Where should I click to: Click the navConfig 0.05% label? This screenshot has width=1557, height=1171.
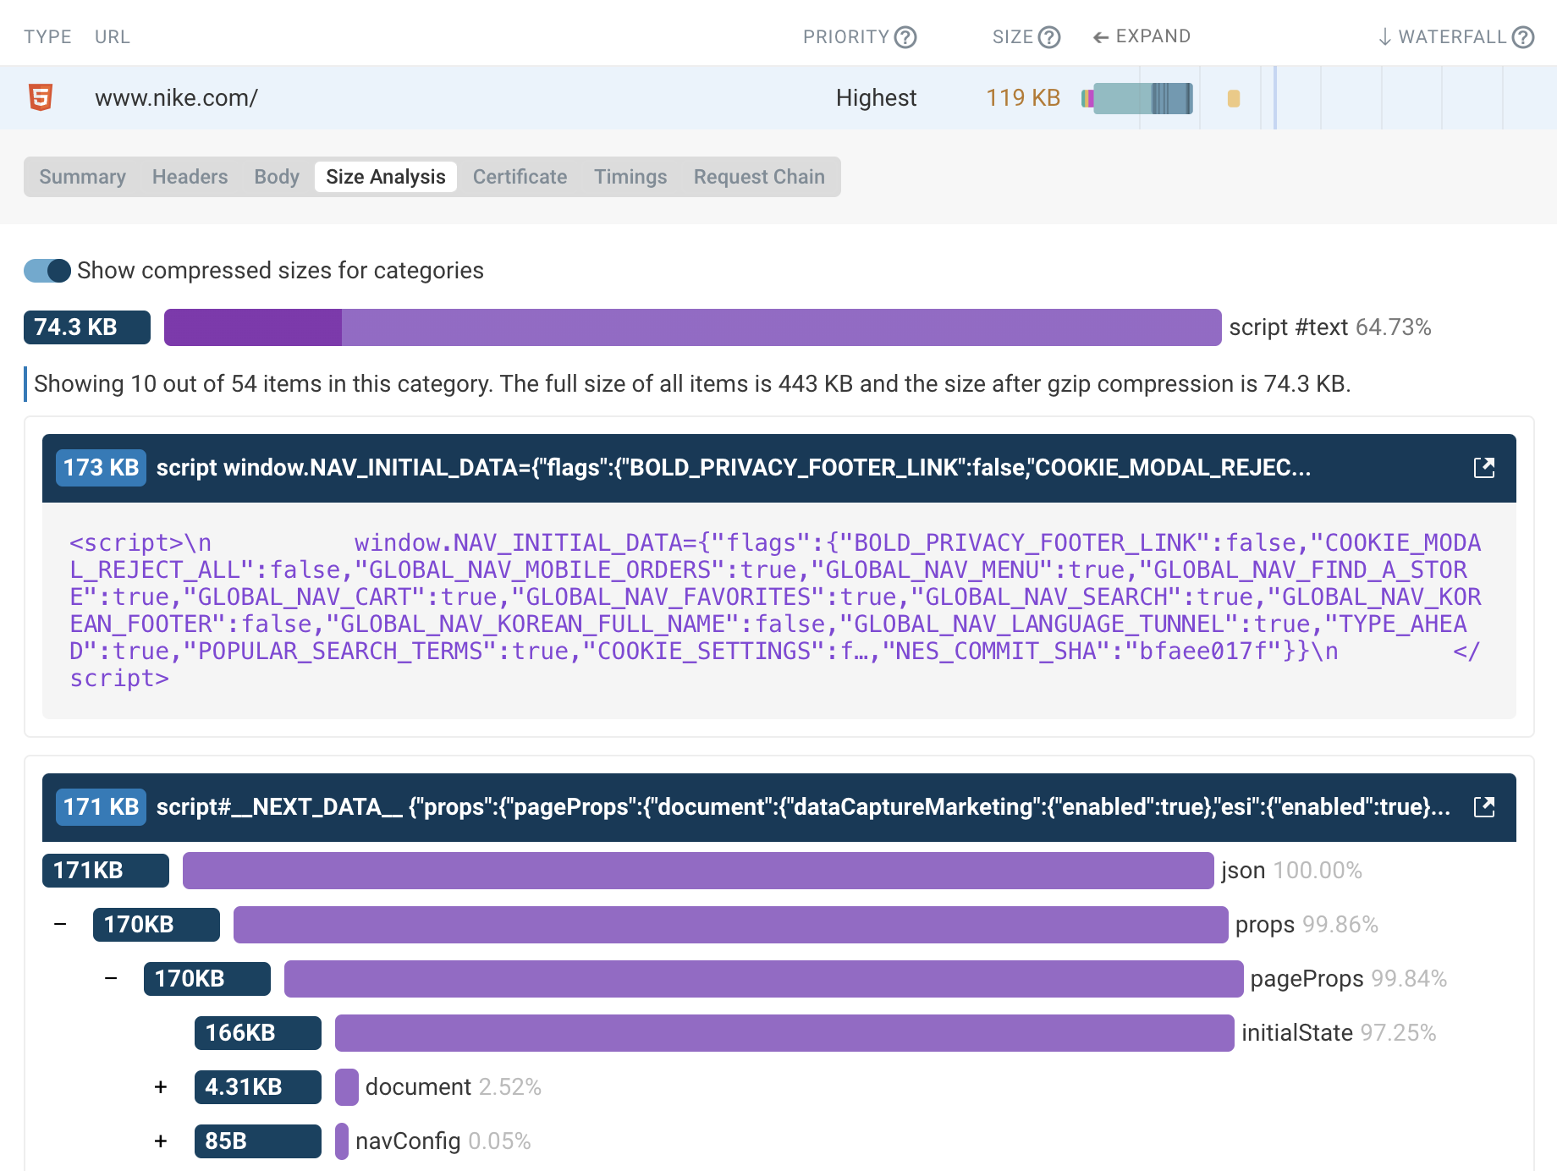(443, 1141)
